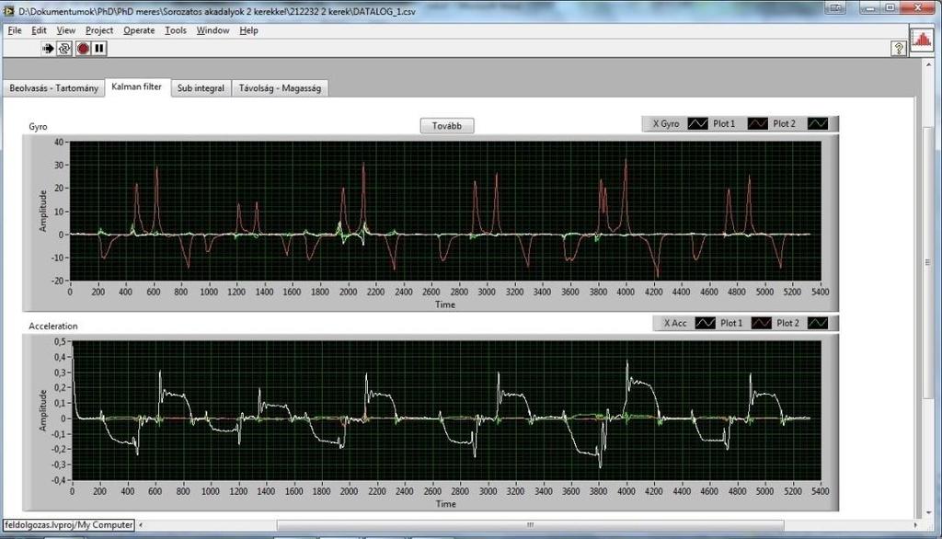Image resolution: width=942 pixels, height=539 pixels.
Task: Open the context help question mark icon
Action: (898, 49)
